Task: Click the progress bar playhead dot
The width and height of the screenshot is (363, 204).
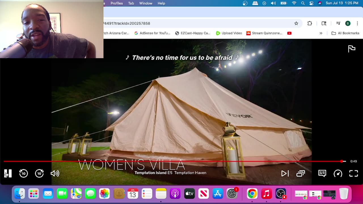Action: click(342, 161)
